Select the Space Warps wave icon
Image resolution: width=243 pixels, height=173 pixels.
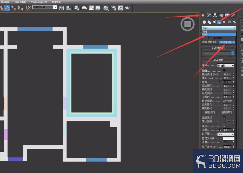(x=229, y=22)
